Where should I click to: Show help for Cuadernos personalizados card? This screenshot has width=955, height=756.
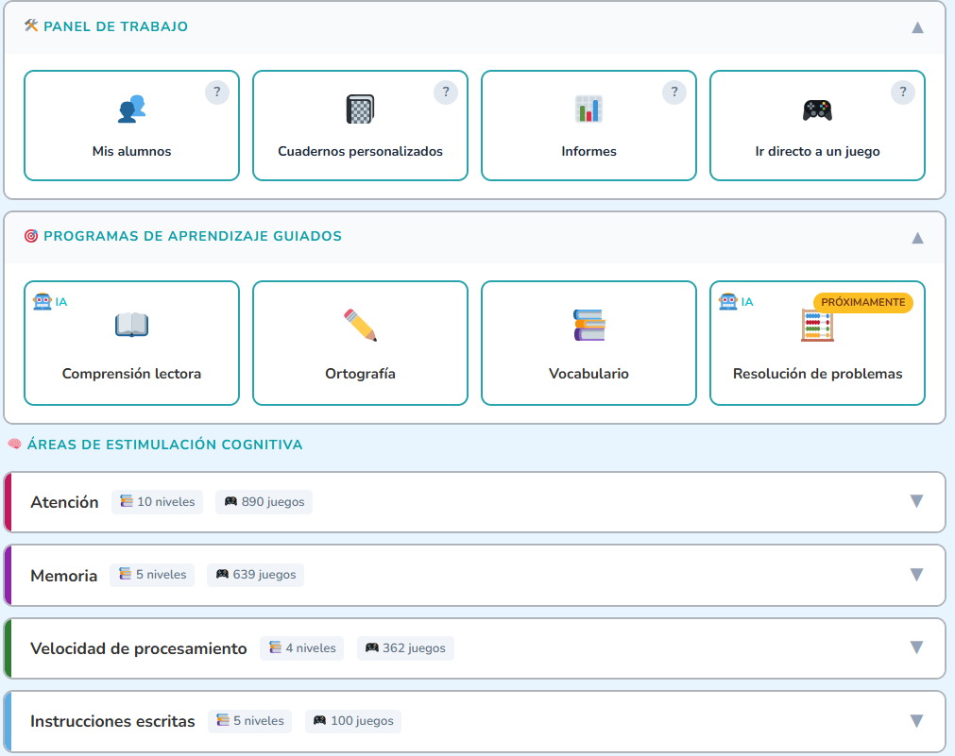click(446, 92)
